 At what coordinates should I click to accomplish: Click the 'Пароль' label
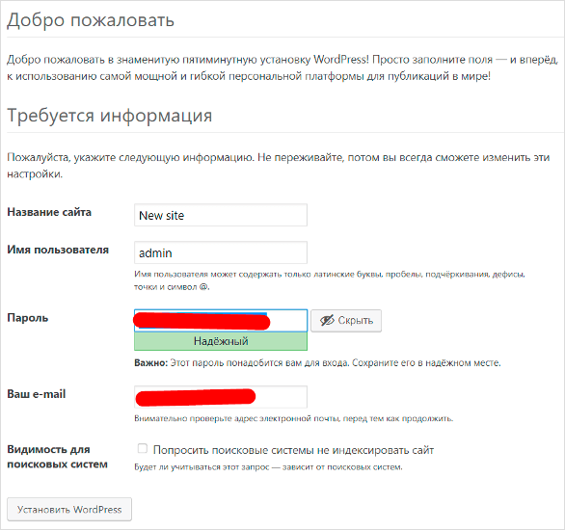coord(28,318)
